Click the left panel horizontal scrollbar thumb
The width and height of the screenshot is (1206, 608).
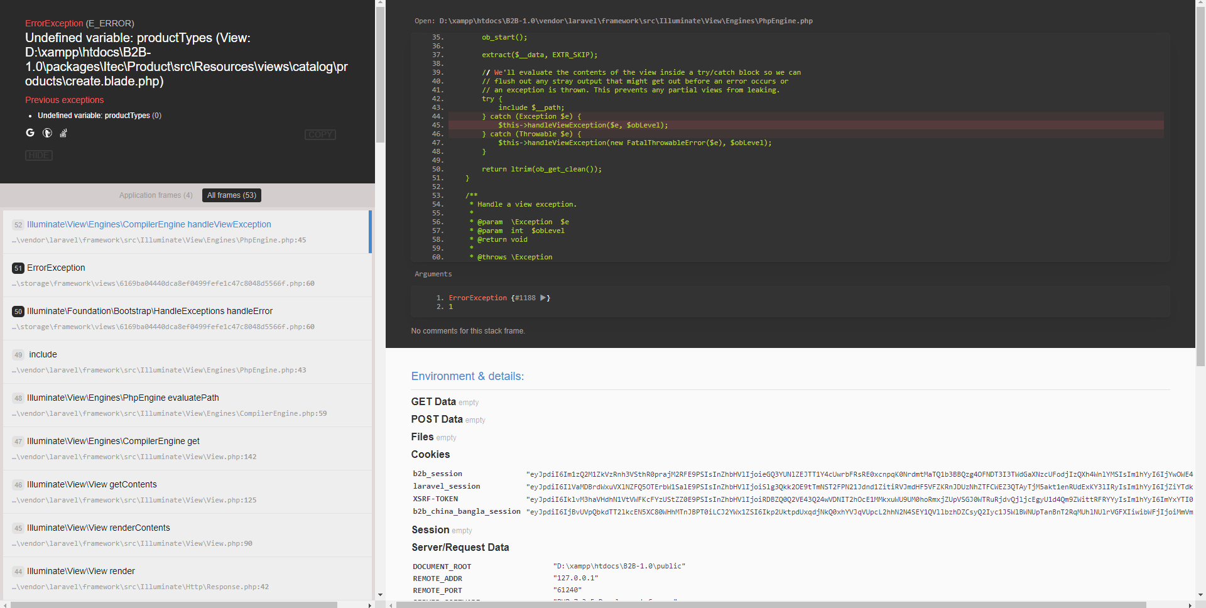click(174, 604)
